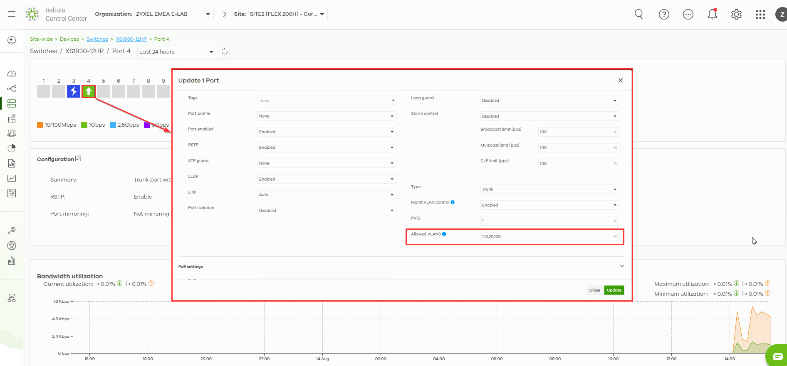This screenshot has height=366, width=787.
Task: Click the search magnifier icon
Action: pos(639,15)
